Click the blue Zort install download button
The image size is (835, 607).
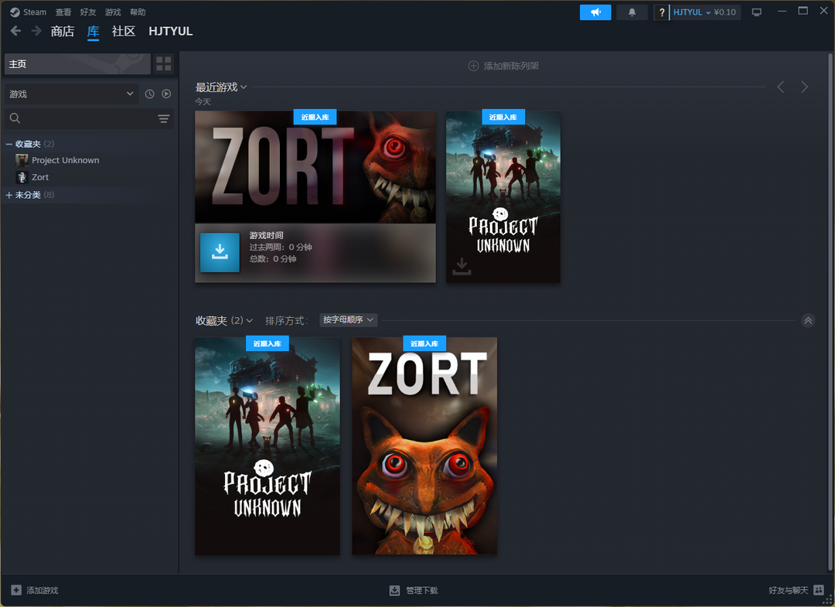(220, 252)
